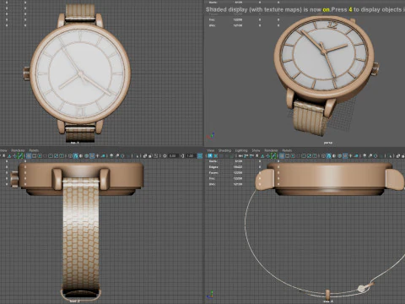Toggle Resolution Gate in right panel toolbar
The height and width of the screenshot is (304, 405).
pyautogui.click(x=293, y=155)
